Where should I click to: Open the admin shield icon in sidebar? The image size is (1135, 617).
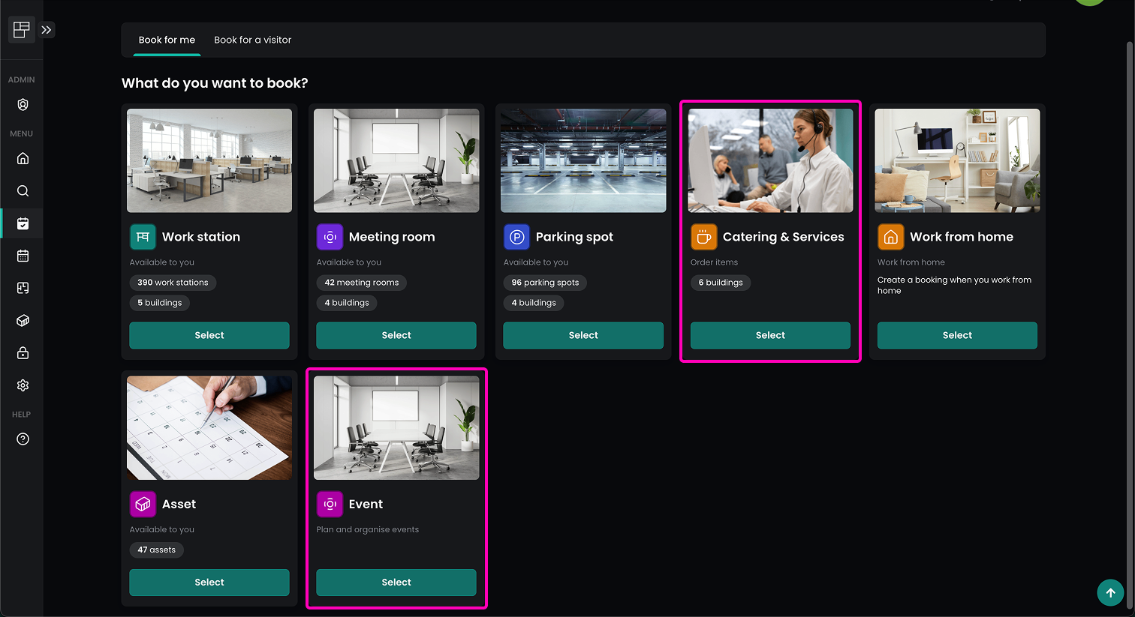(x=23, y=105)
